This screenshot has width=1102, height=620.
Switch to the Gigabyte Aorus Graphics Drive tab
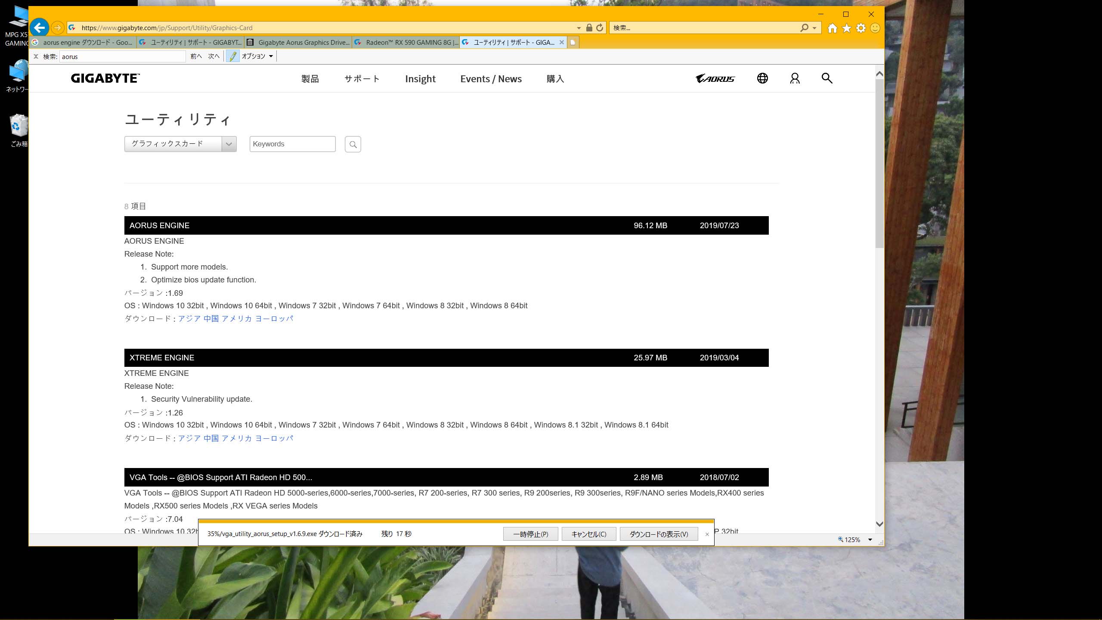[x=298, y=42]
